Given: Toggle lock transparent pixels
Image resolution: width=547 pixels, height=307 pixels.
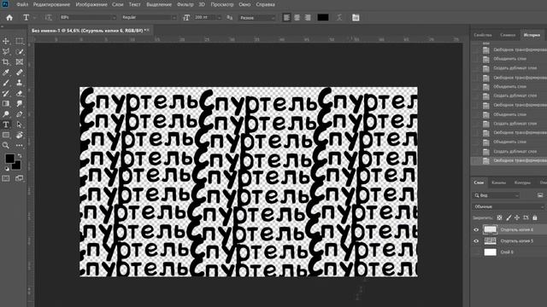Looking at the screenshot, I should tap(499, 218).
